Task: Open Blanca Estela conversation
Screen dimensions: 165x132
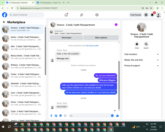Action: pos(22,57)
